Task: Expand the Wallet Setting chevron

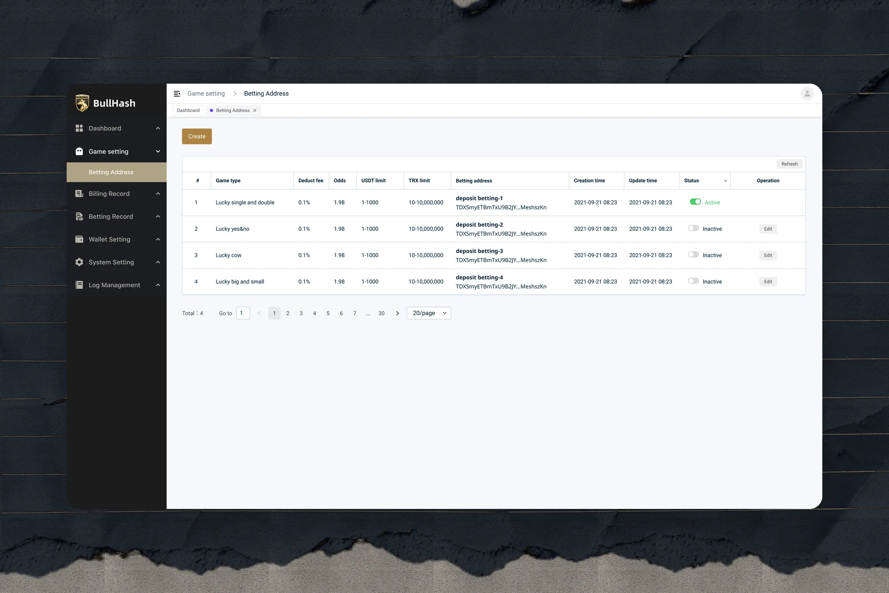Action: tap(158, 239)
